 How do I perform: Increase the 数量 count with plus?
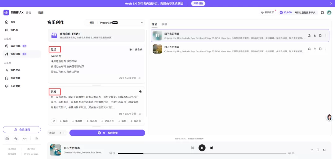64,133
